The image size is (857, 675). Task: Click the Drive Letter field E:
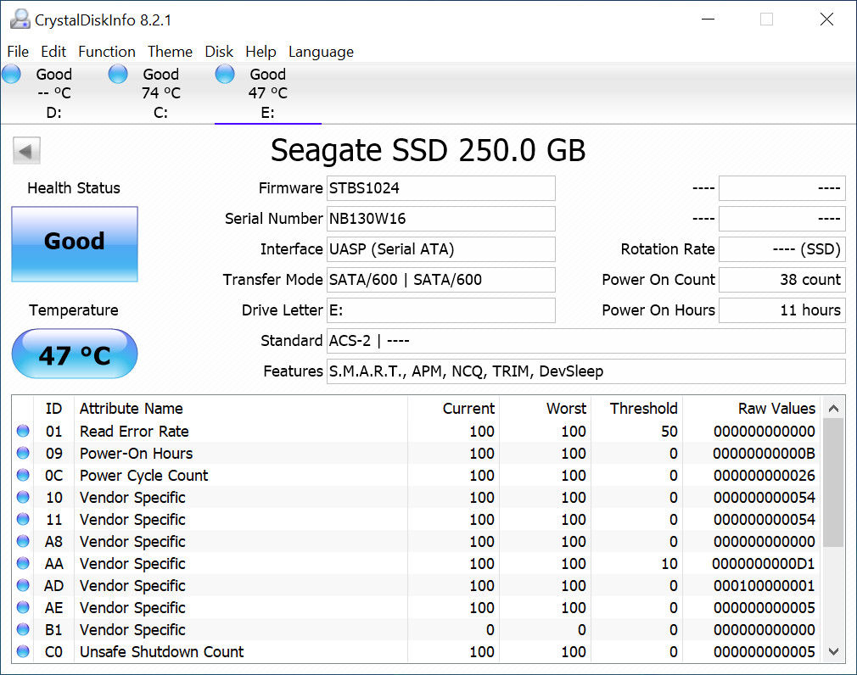coord(441,310)
